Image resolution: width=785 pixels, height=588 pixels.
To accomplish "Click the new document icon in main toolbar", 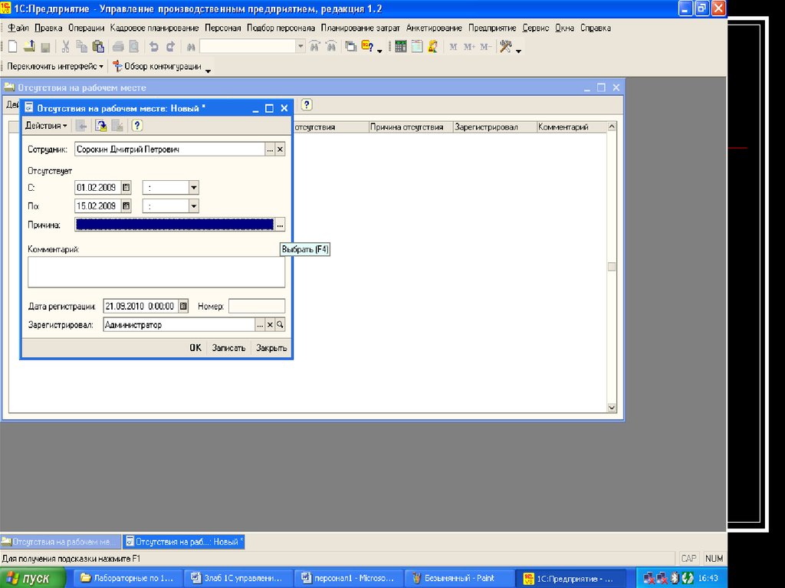I will click(11, 47).
